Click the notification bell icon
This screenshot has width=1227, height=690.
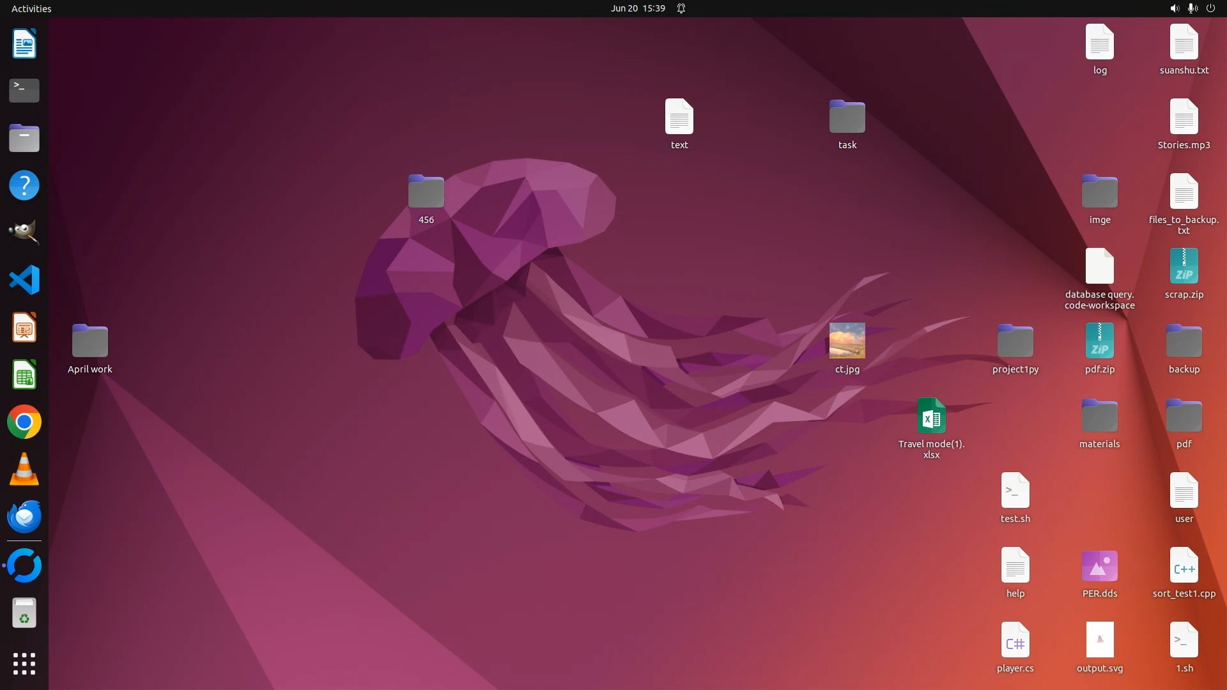pos(681,8)
